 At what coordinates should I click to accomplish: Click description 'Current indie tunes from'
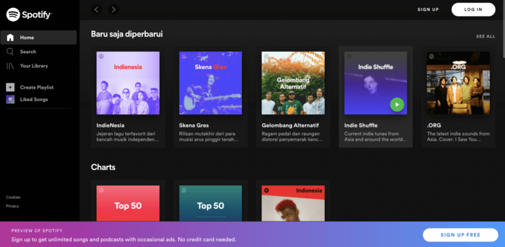[x=372, y=134]
